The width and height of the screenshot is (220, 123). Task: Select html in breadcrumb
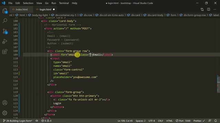[x=22, y=15]
